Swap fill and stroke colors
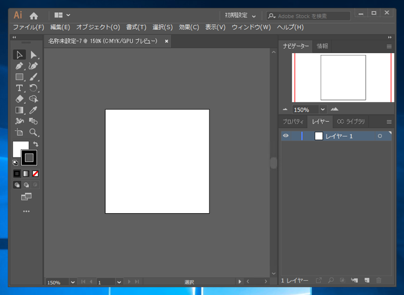The width and height of the screenshot is (404, 295). click(x=36, y=144)
